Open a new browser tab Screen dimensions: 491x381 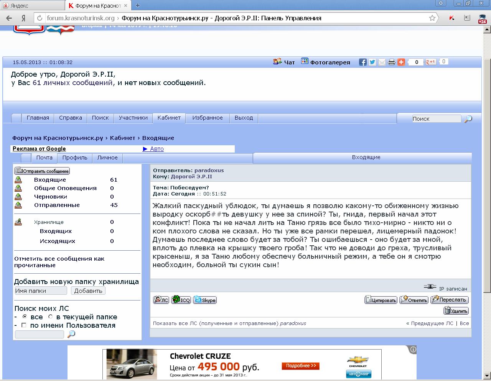[x=138, y=5]
